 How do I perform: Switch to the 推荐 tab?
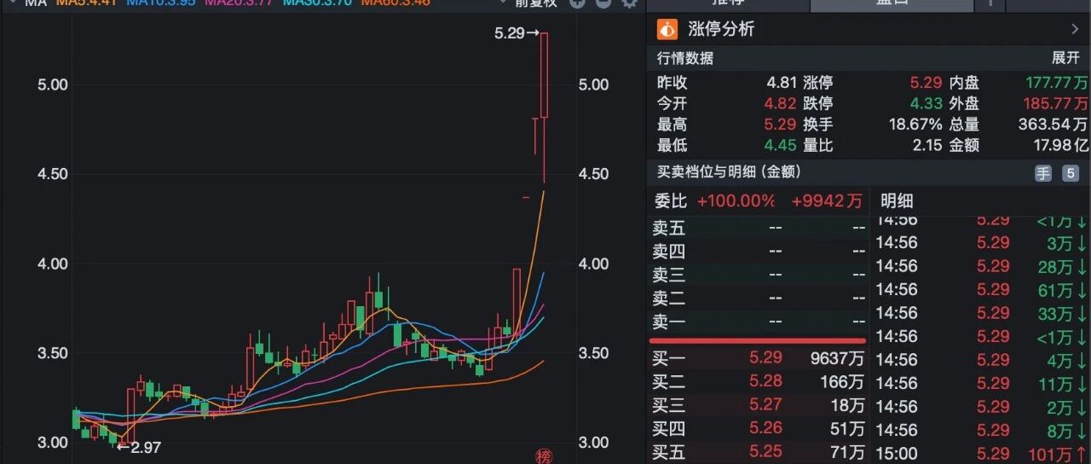point(728,3)
